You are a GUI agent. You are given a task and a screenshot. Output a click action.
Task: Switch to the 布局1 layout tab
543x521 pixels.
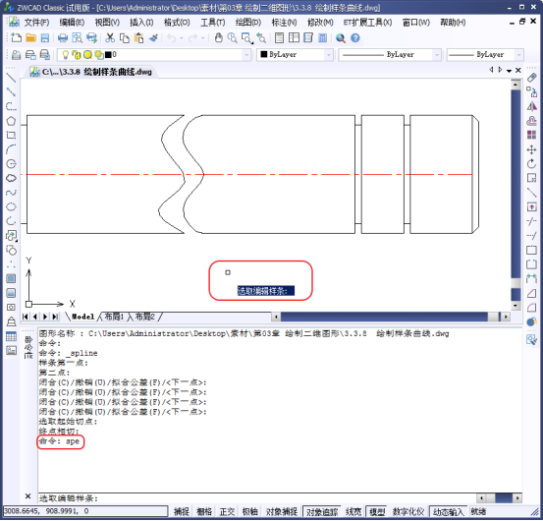pyautogui.click(x=114, y=317)
